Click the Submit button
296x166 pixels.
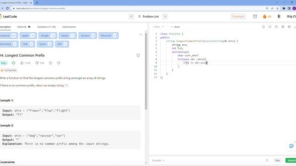click(291, 160)
